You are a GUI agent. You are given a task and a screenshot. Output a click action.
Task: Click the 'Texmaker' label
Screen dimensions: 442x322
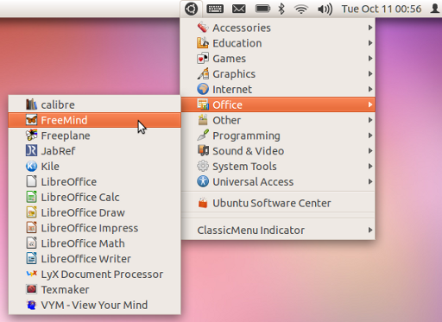[65, 289]
